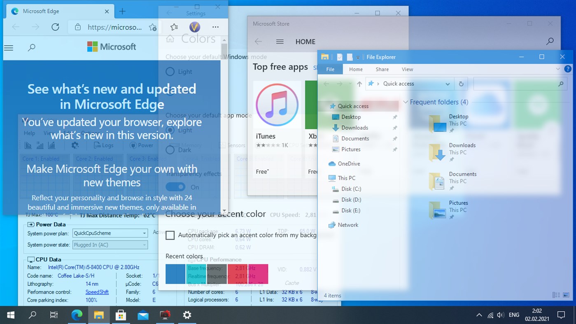Switch to thumbnail view in File Explorer status bar
Viewport: 576px width, 324px height.
coord(566,295)
